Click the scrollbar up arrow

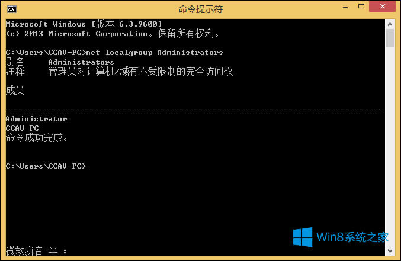[x=390, y=24]
